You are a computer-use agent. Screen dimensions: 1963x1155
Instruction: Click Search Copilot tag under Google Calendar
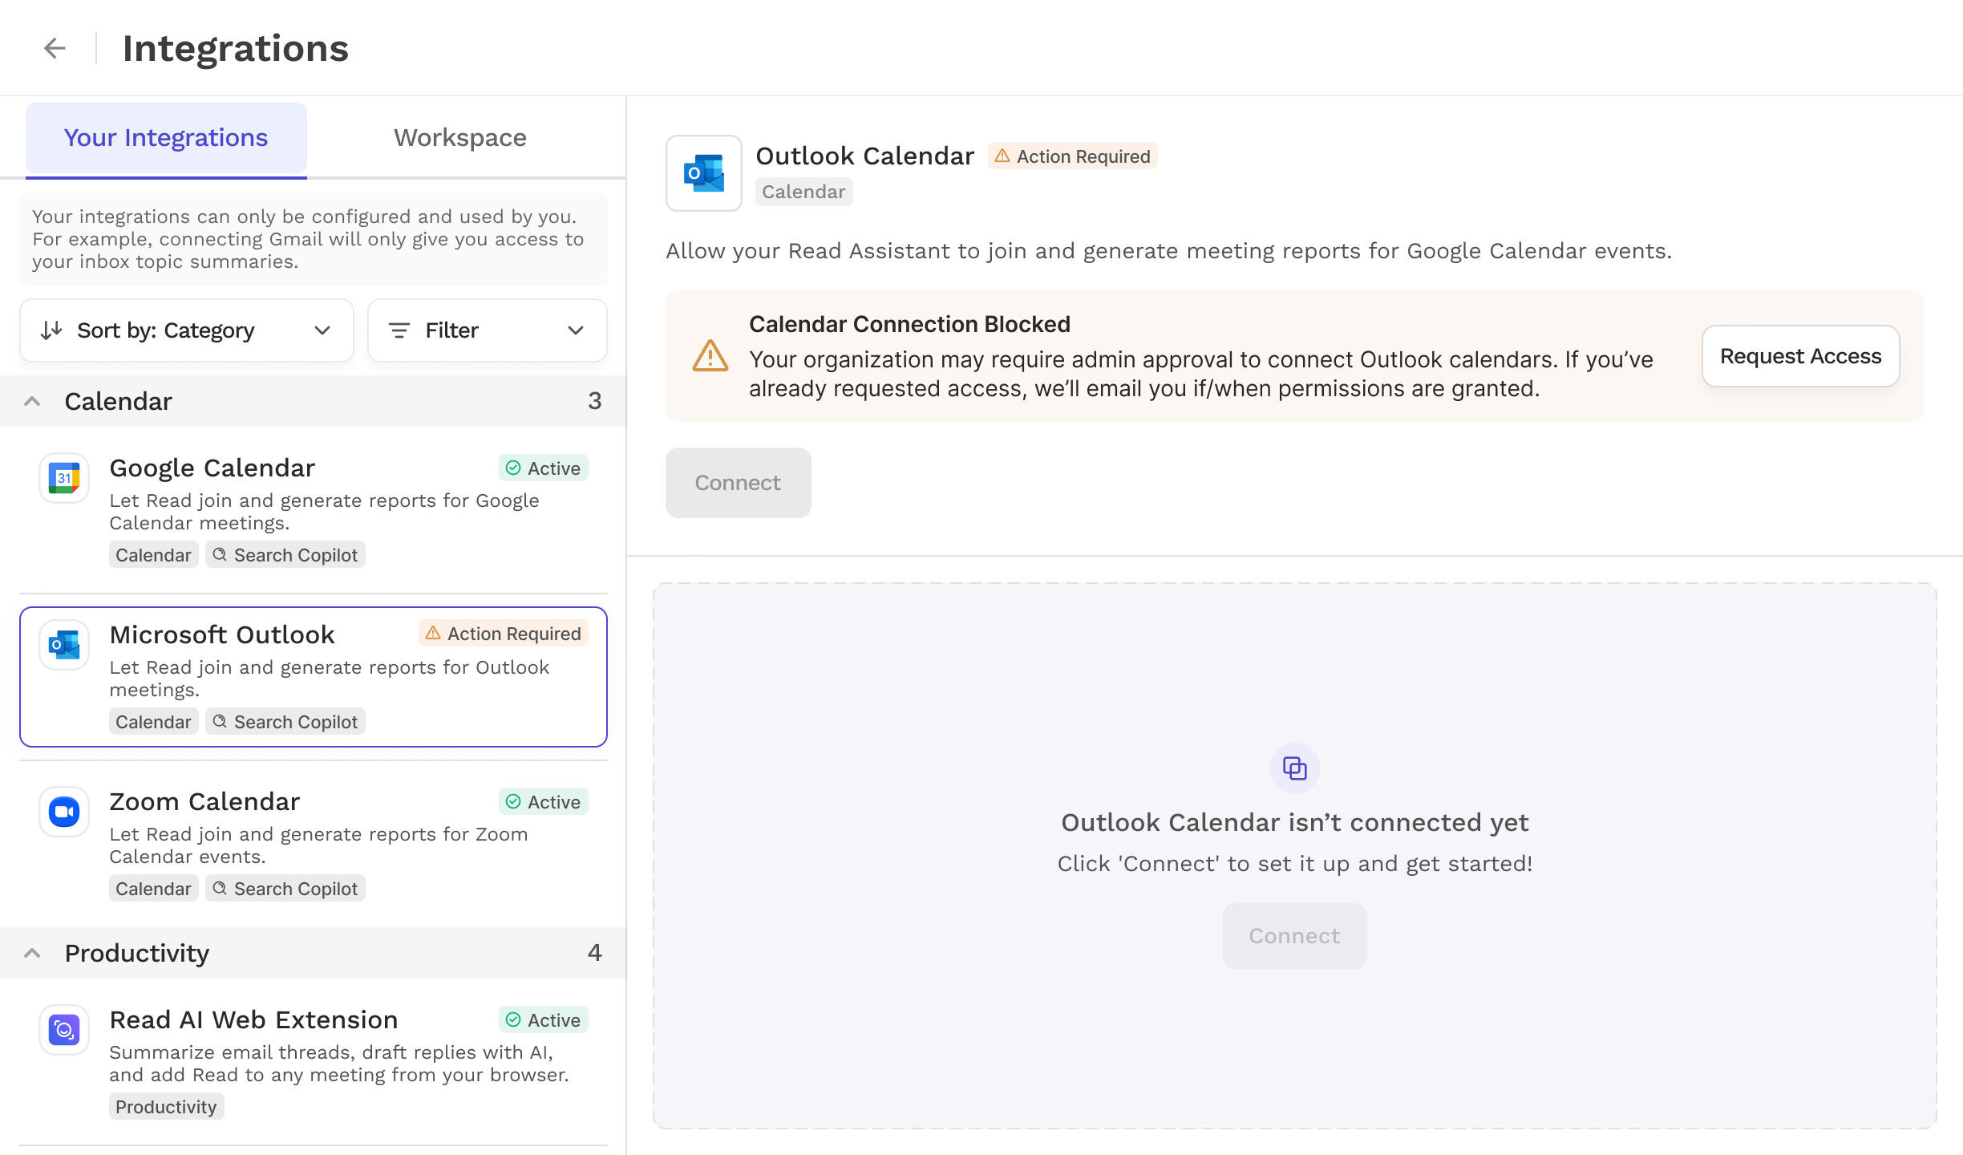(x=285, y=555)
